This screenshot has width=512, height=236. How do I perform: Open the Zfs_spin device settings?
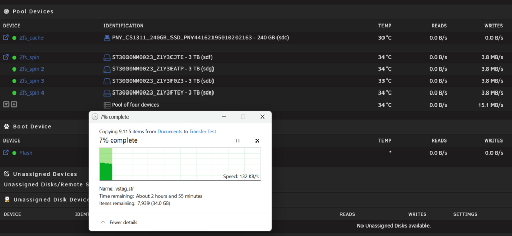[29, 57]
